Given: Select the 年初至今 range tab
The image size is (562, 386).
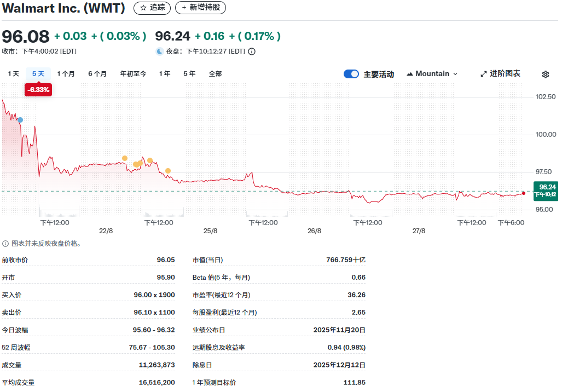Looking at the screenshot, I should click(133, 74).
